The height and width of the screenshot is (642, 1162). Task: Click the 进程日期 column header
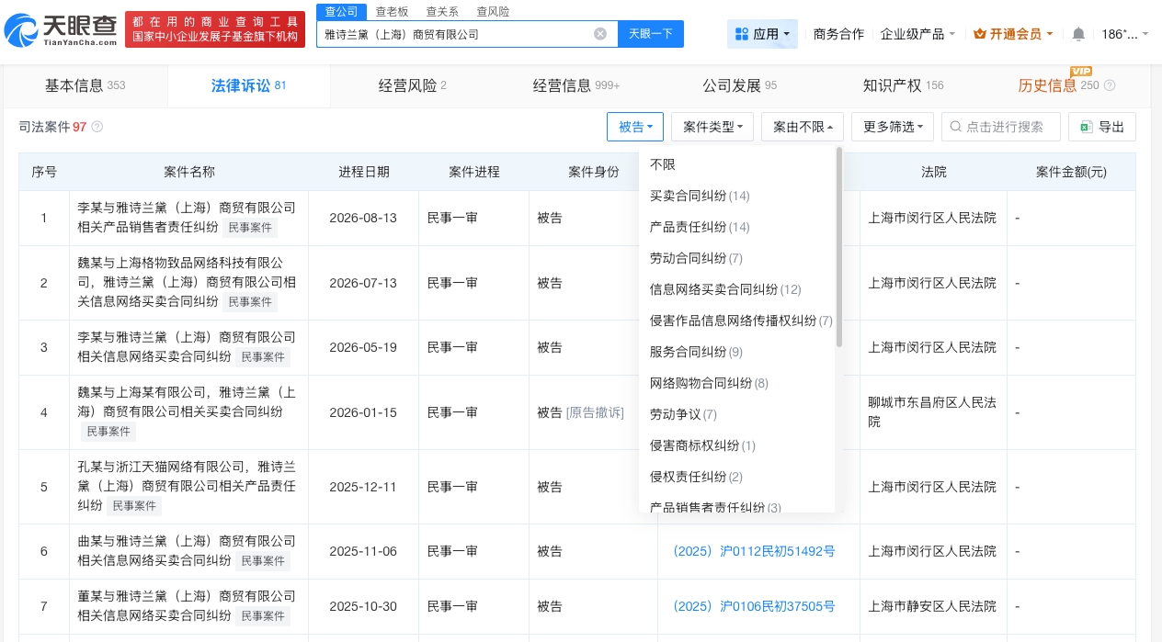[363, 172]
